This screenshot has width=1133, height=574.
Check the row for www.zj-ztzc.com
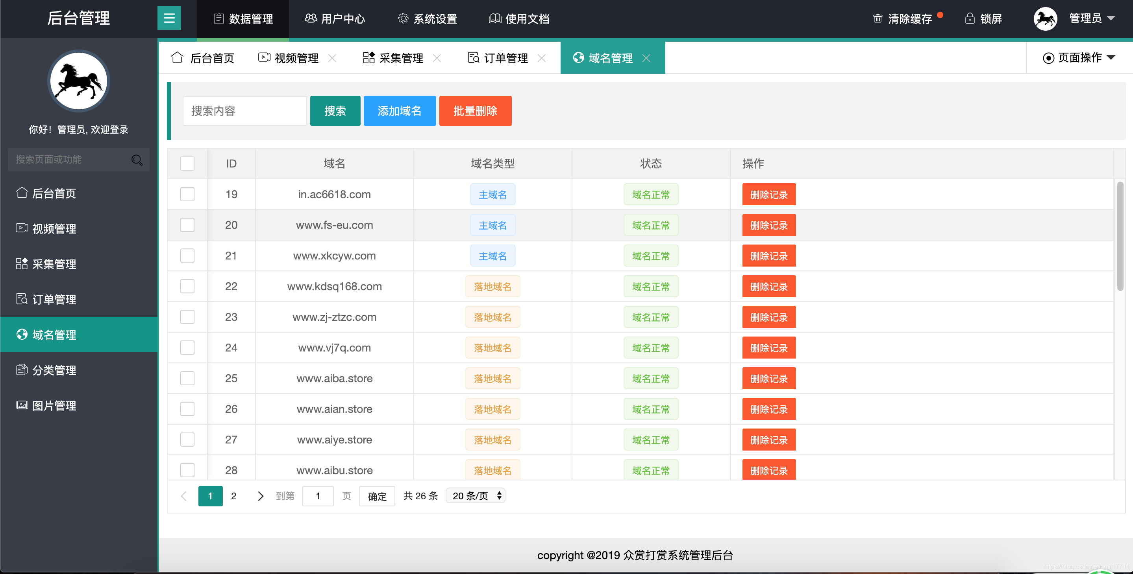[187, 316]
